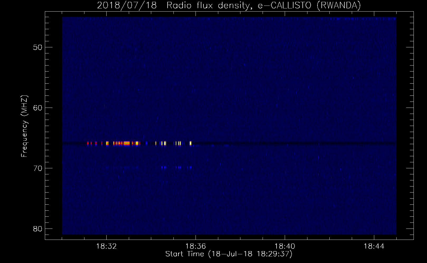This screenshot has height=263, width=427.
Task: Select the date '2018/07/18' in the title
Action: pyautogui.click(x=127, y=5)
